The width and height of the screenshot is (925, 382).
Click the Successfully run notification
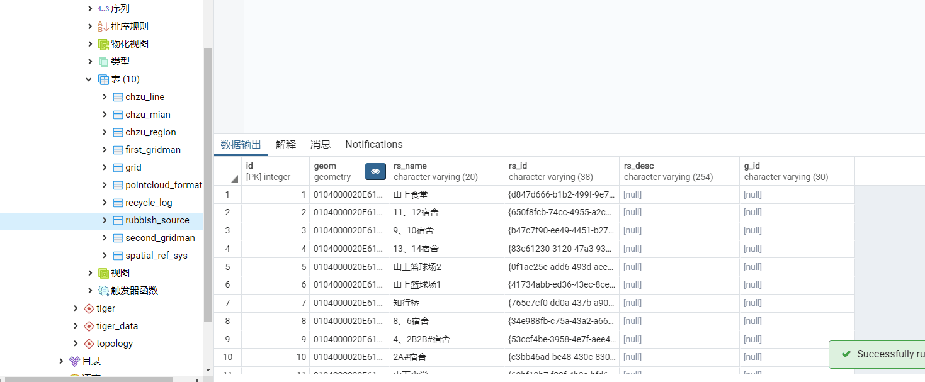tap(877, 354)
